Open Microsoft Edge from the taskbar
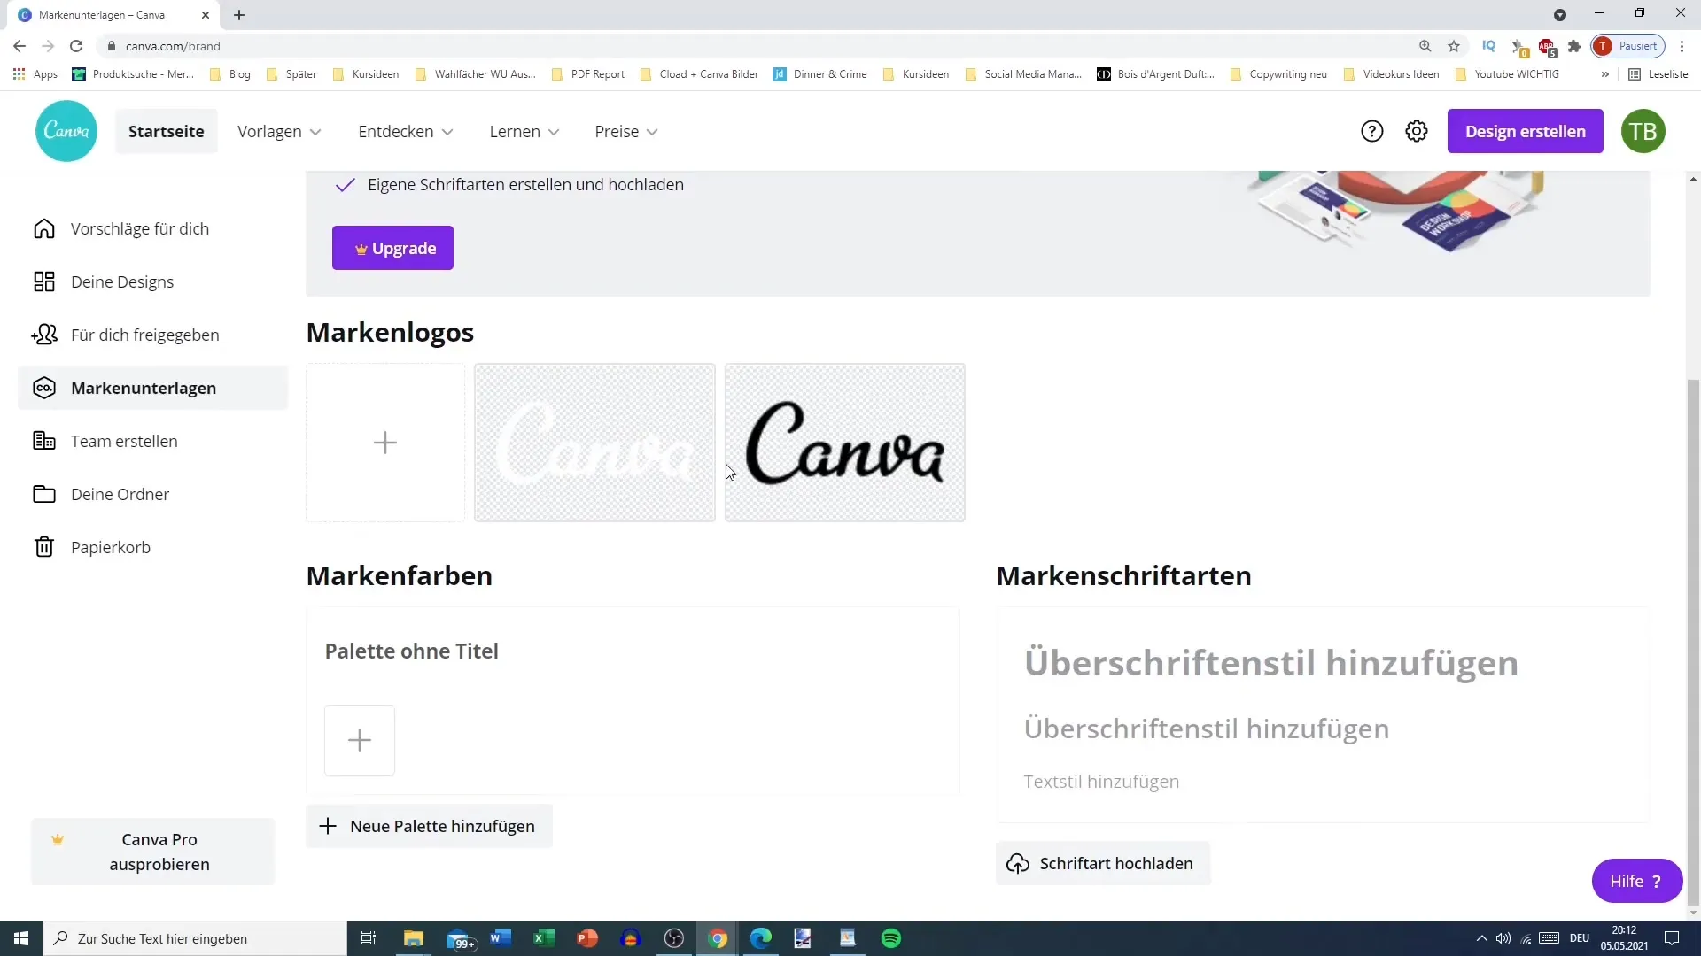1701x956 pixels. [761, 938]
